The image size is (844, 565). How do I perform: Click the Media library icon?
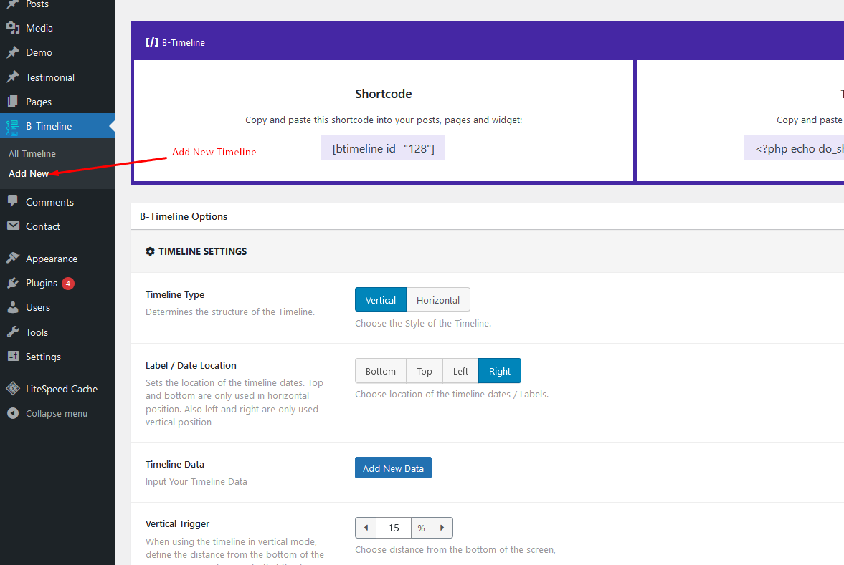(x=13, y=28)
